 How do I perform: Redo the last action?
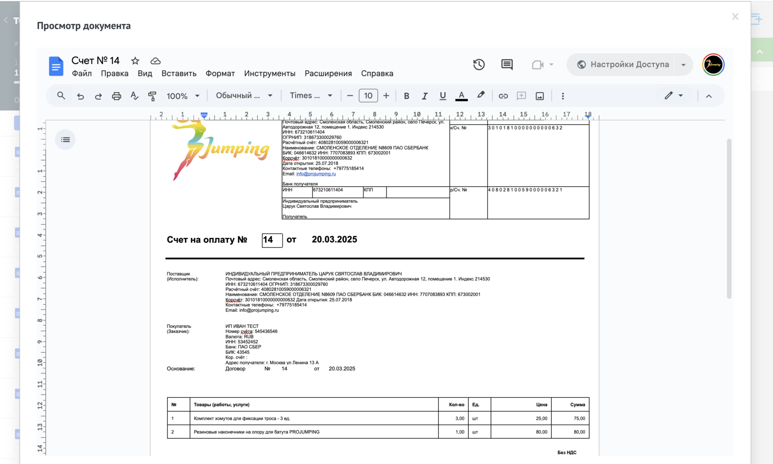[x=98, y=96]
